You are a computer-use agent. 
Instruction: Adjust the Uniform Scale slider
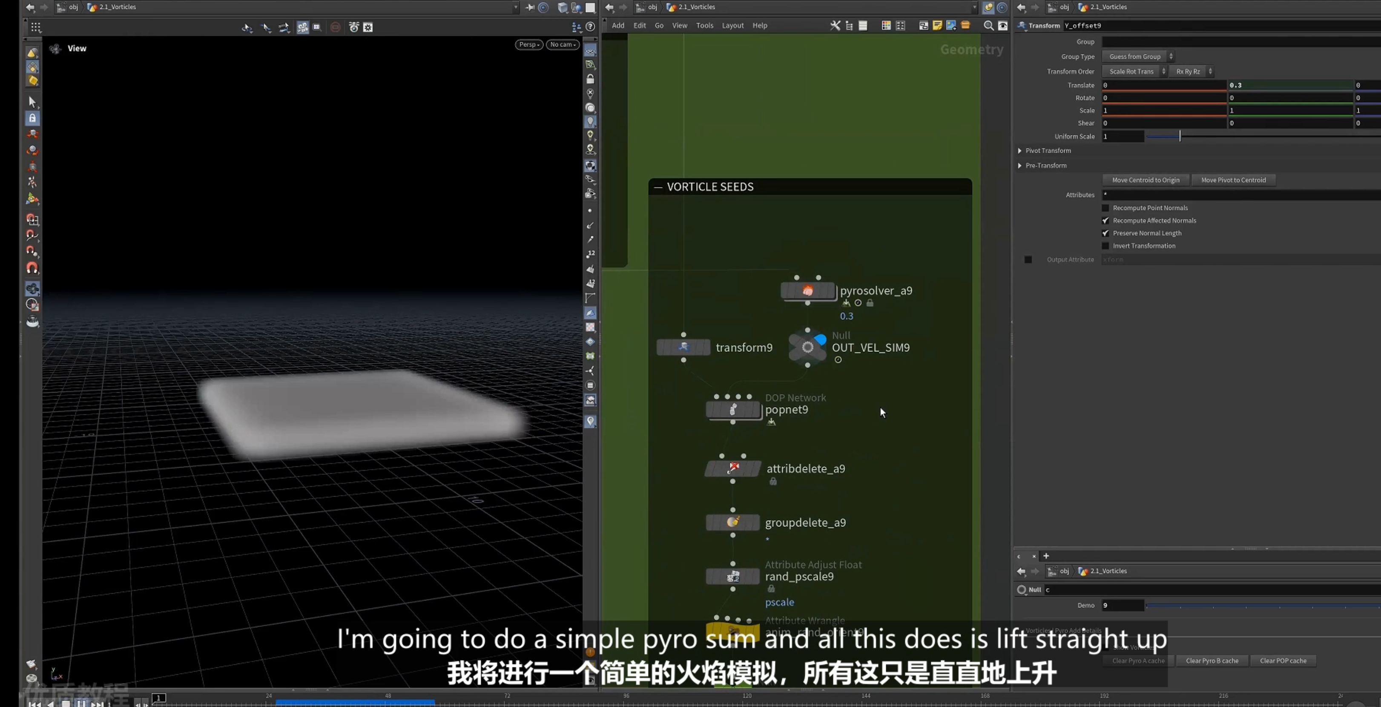(x=1180, y=137)
